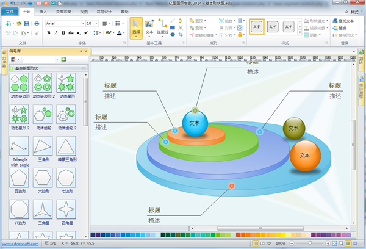Image resolution: width=366 pixels, height=249 pixels.
Task: Toggle Italic text formatting
Action: [x=55, y=33]
